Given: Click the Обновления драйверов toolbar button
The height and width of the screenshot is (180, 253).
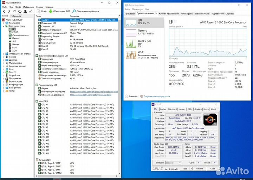Looking at the screenshot, I should tap(86, 11).
